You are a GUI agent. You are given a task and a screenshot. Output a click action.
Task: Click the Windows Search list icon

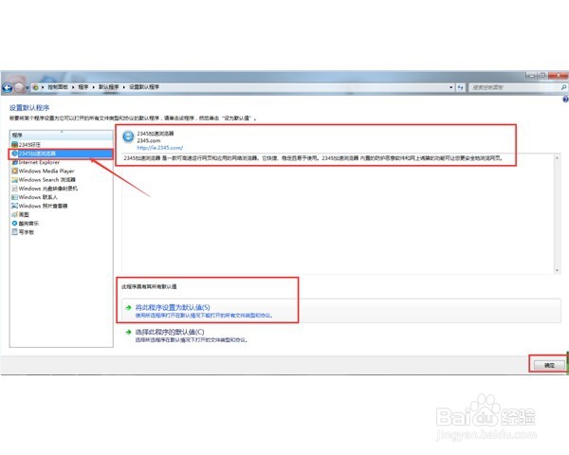(x=14, y=179)
